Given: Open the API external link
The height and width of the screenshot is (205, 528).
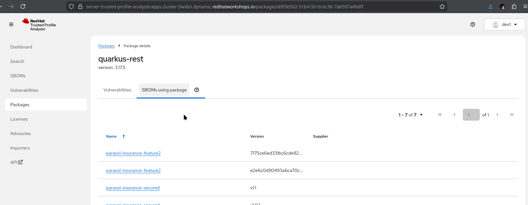Looking at the screenshot, I should pyautogui.click(x=16, y=162).
